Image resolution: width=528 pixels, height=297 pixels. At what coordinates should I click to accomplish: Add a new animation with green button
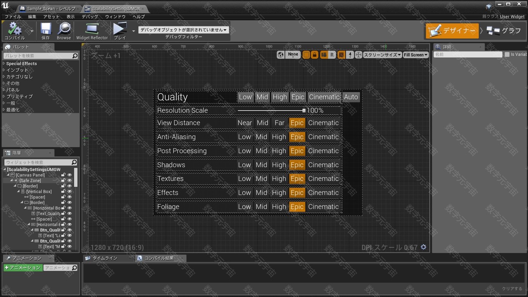pos(23,268)
